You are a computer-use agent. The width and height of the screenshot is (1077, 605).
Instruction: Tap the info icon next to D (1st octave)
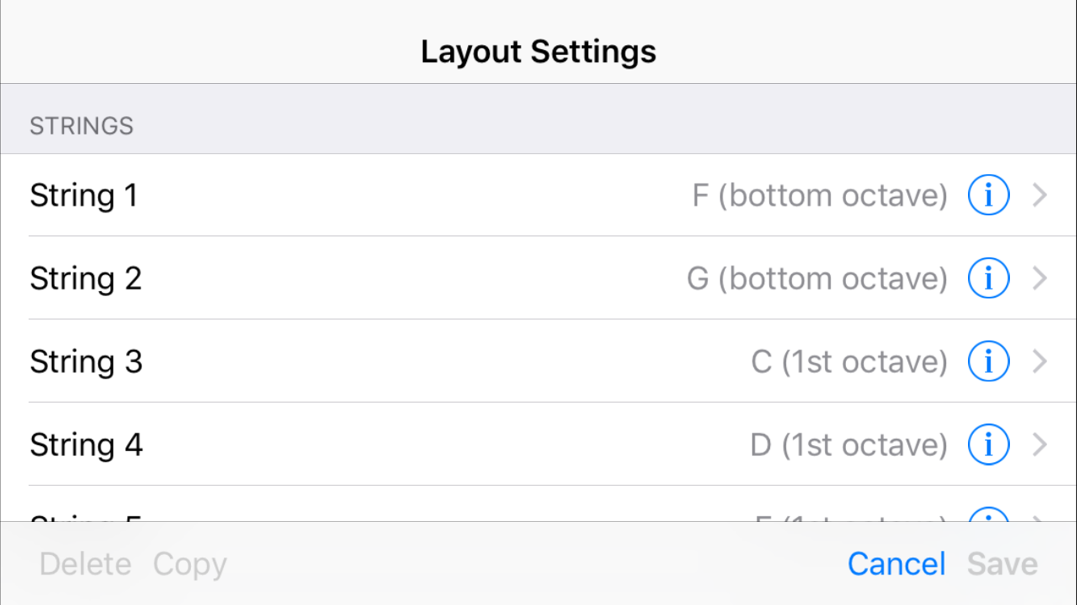point(988,444)
